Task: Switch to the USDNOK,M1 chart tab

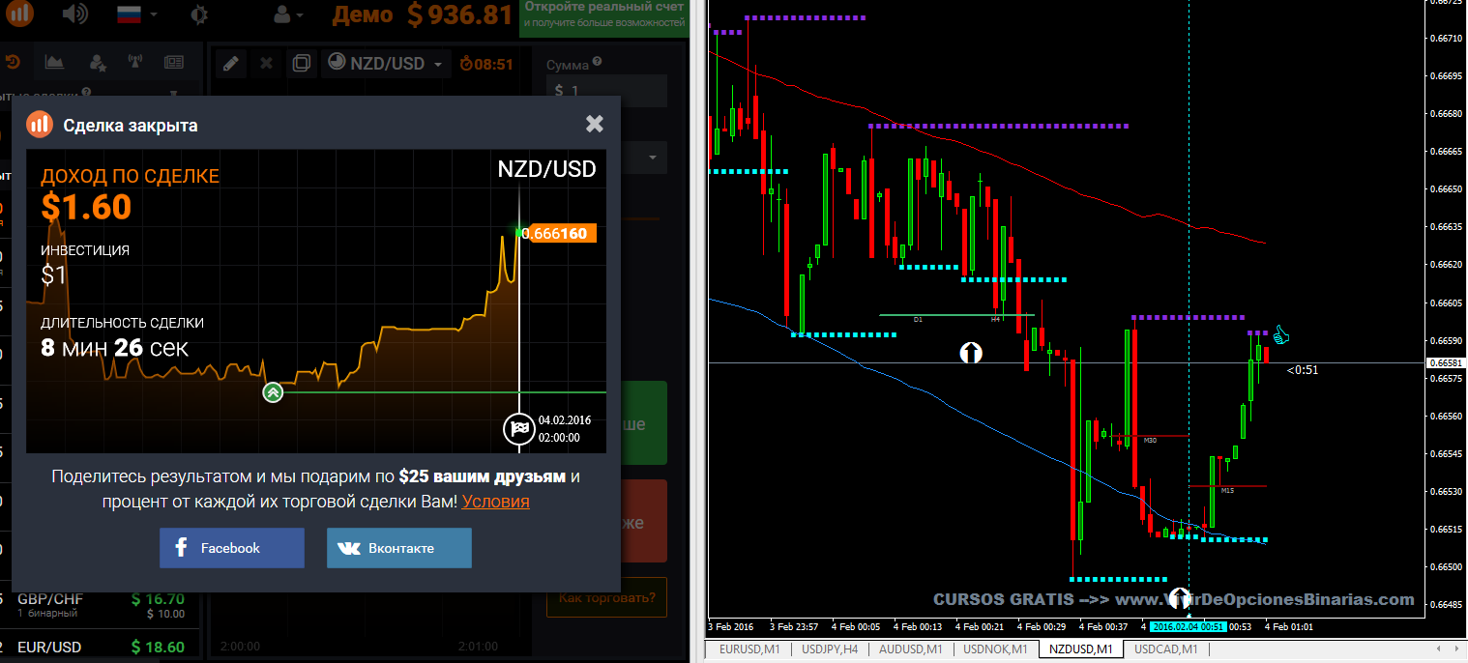Action: [995, 649]
